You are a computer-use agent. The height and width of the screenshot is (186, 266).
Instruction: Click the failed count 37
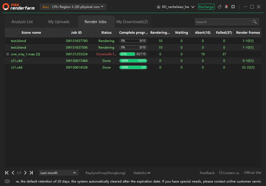[x=224, y=54]
